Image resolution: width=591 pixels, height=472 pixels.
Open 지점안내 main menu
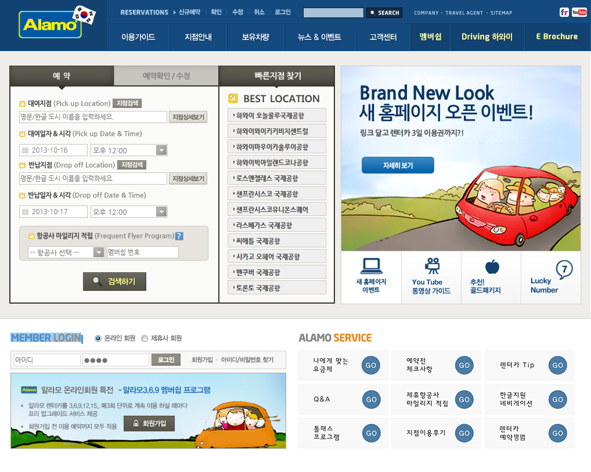[198, 37]
